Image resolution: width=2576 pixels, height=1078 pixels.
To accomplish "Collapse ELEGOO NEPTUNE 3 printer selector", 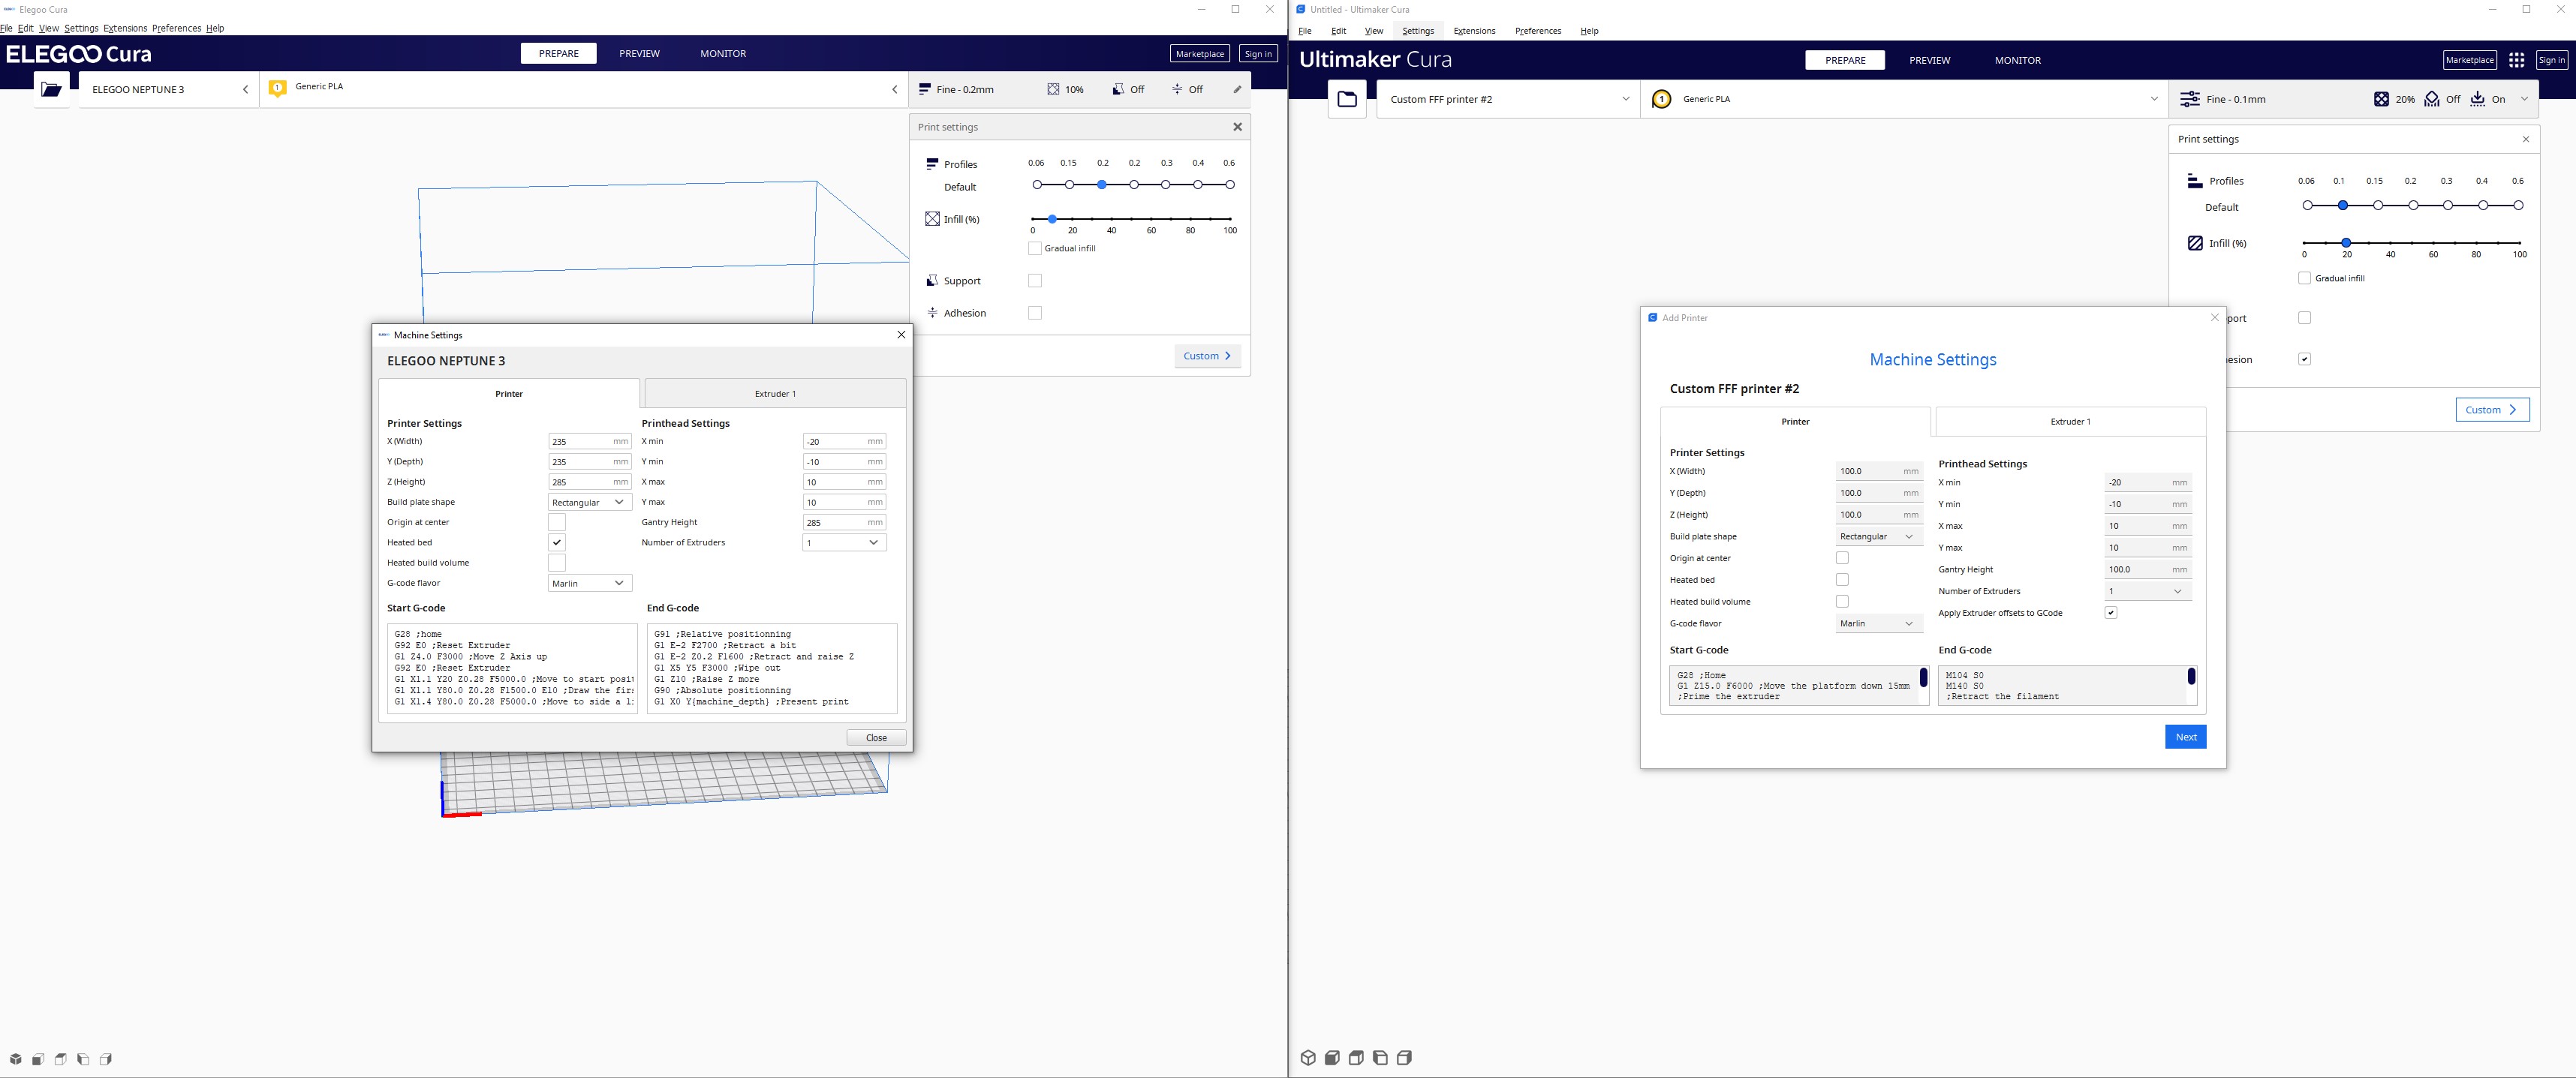I will click(168, 89).
